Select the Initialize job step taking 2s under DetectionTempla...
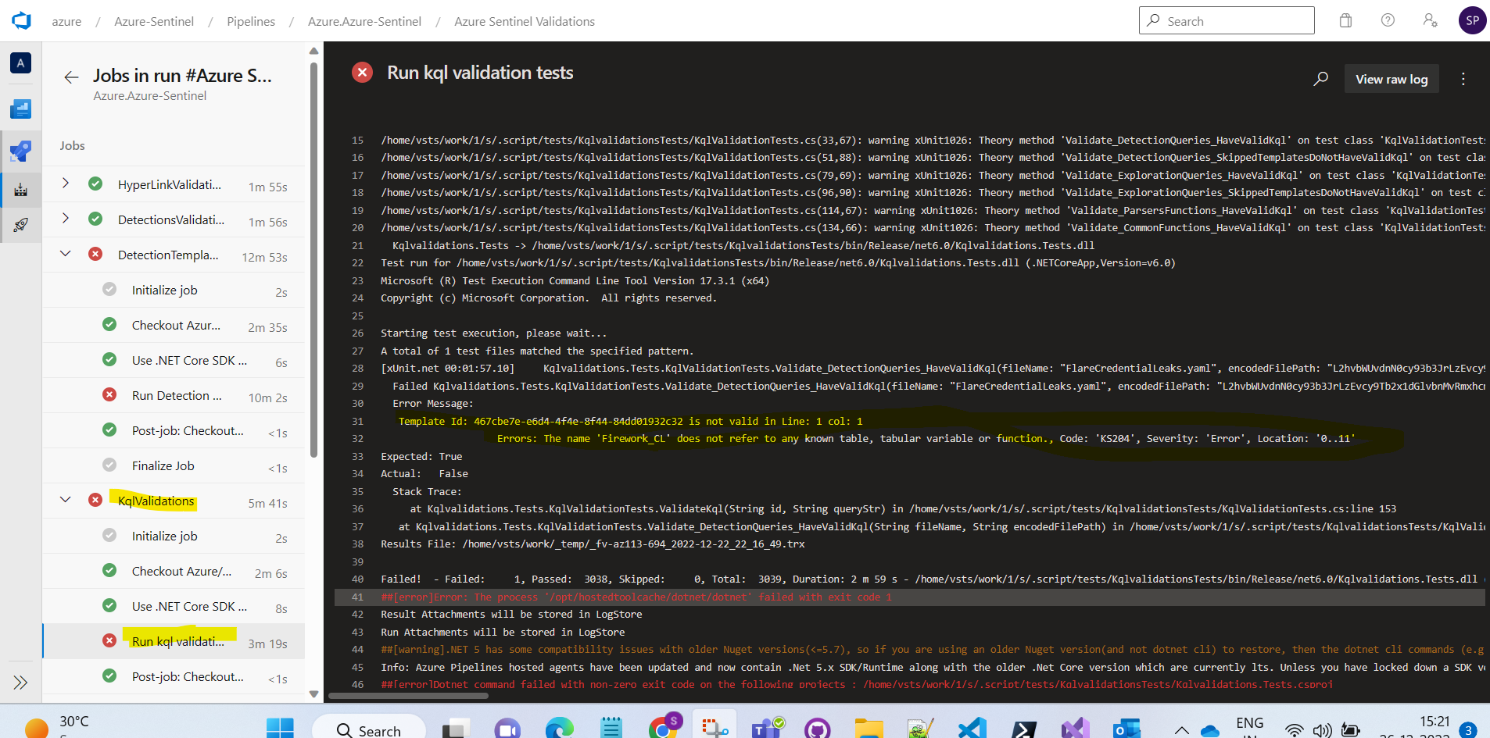 (174, 291)
